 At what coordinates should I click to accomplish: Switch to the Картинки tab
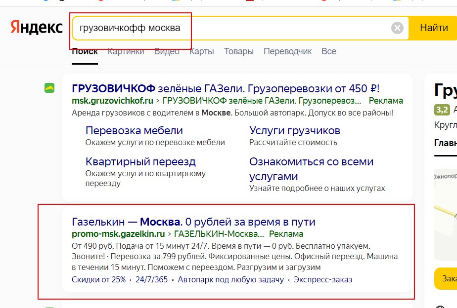click(126, 51)
